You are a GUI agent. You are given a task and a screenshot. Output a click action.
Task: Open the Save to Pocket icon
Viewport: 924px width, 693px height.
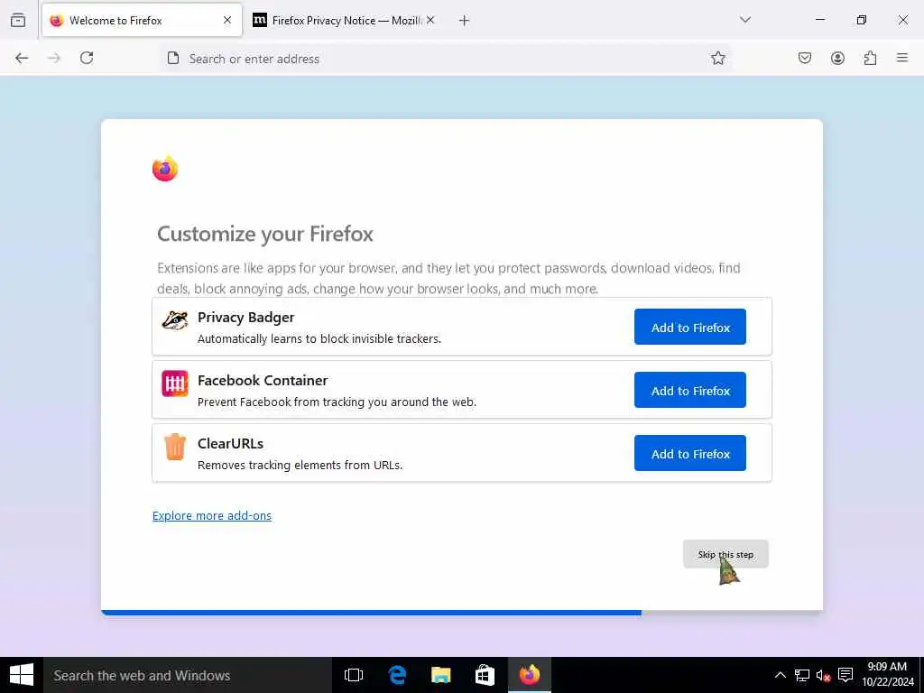pyautogui.click(x=805, y=58)
